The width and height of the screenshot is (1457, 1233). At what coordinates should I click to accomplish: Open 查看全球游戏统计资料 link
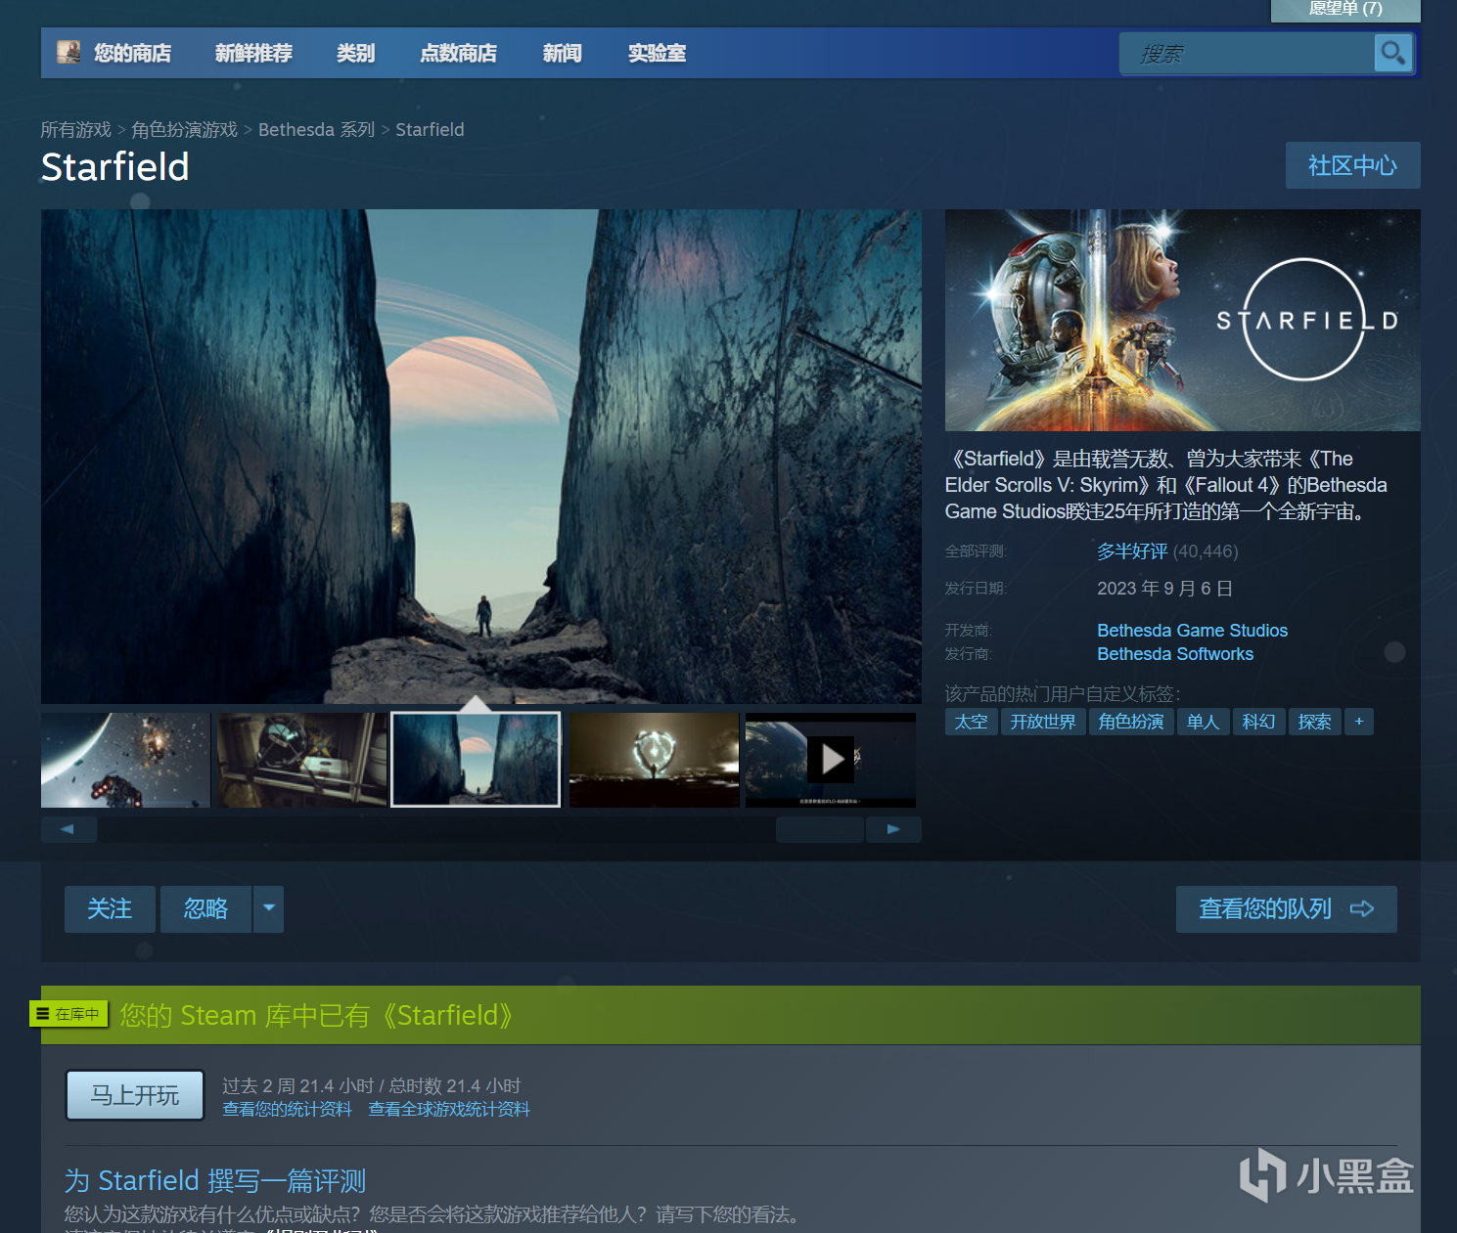point(449,1109)
